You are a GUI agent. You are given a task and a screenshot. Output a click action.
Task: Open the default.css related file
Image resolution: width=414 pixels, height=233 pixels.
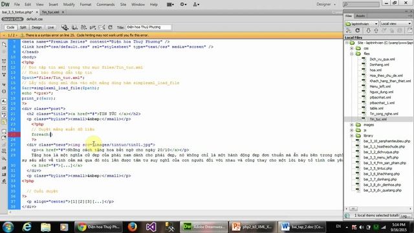click(34, 19)
